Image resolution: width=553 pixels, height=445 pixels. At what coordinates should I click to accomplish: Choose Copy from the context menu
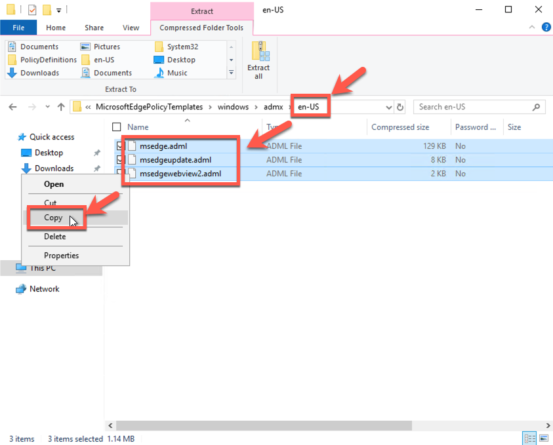tap(53, 218)
